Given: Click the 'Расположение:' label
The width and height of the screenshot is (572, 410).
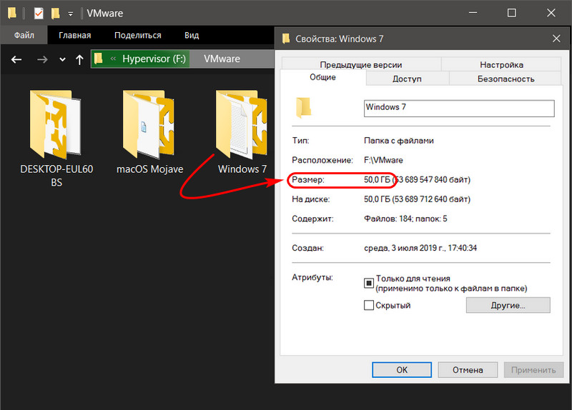Looking at the screenshot, I should pyautogui.click(x=322, y=160).
